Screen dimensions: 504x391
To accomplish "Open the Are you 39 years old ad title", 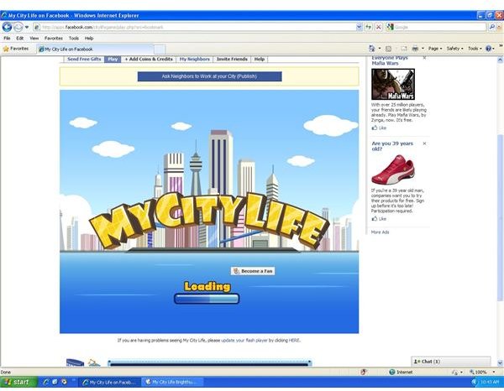I will [x=392, y=146].
